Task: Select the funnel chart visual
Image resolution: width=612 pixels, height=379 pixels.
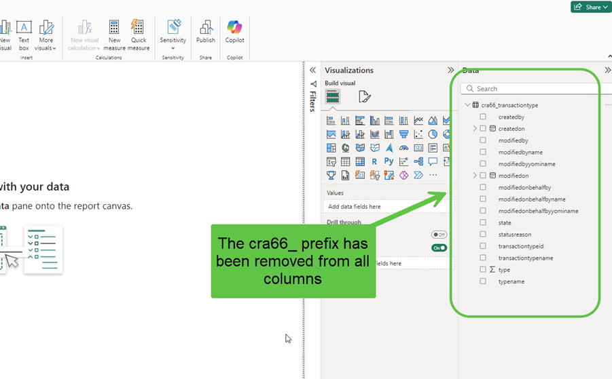Action: tap(404, 134)
